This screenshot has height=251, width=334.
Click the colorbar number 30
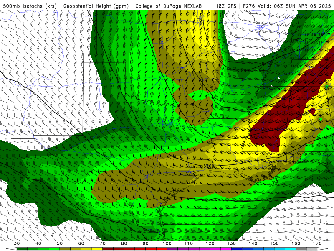point(17,243)
